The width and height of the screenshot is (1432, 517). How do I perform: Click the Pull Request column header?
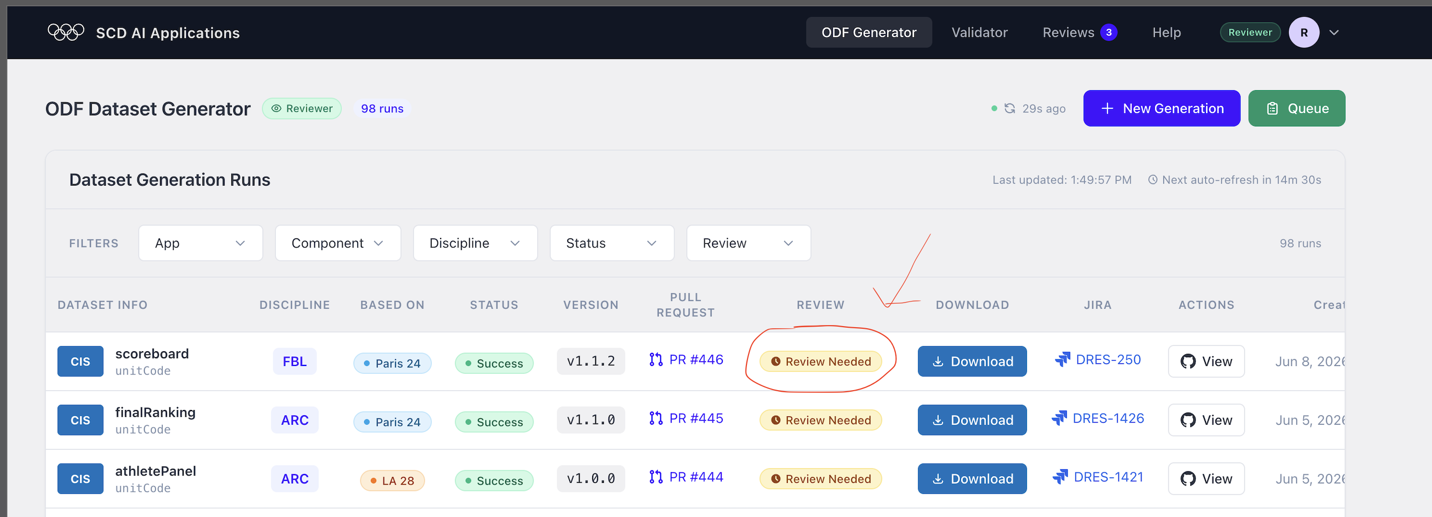[x=686, y=305]
